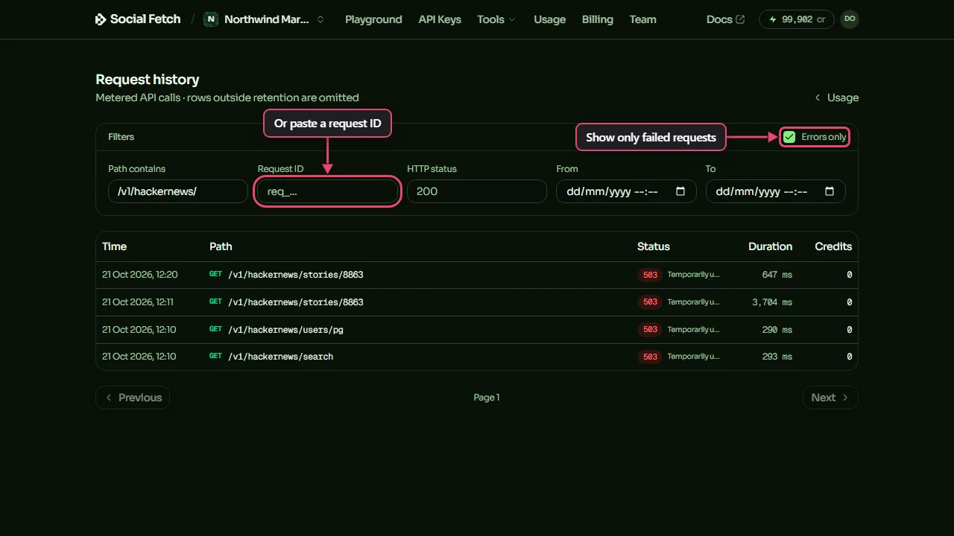Expand the Tools menu
The width and height of the screenshot is (954, 536).
tap(496, 19)
